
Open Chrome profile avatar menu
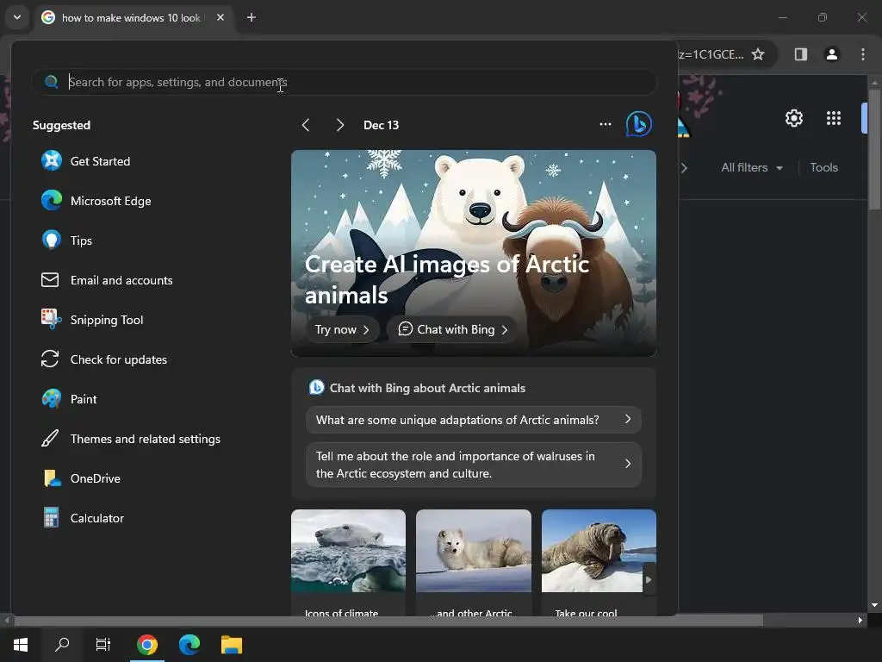pos(832,54)
